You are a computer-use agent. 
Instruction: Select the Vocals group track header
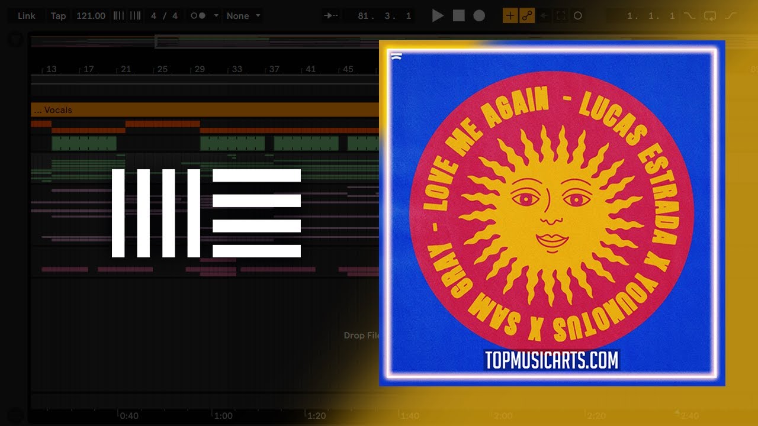(205, 110)
